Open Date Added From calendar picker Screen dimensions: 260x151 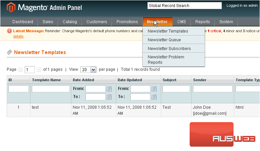click(x=109, y=89)
